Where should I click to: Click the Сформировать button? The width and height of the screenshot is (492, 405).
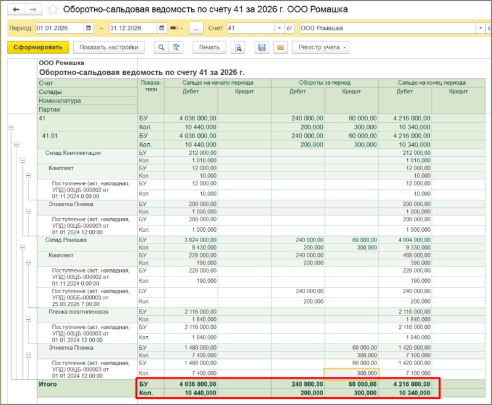[x=37, y=47]
